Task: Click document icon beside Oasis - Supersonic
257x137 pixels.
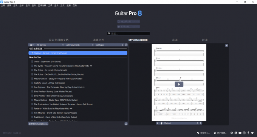Action: [32, 62]
